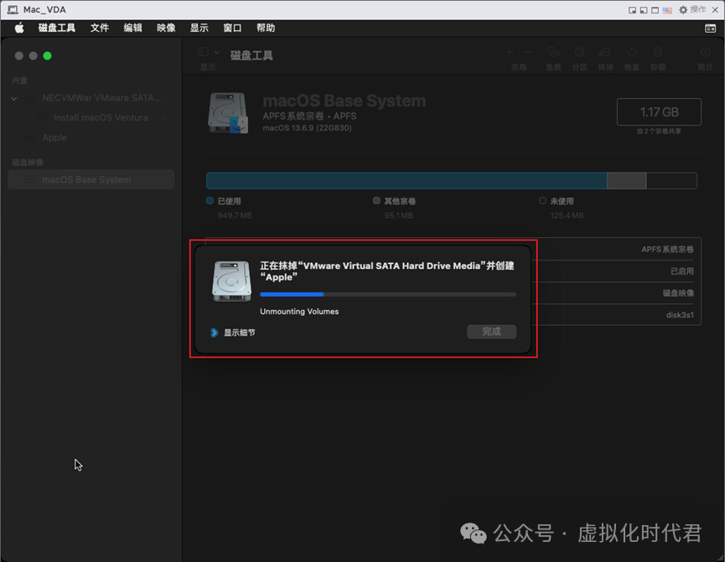The width and height of the screenshot is (725, 562).
Task: Expand 显示细节 disclosure triangle
Action: pos(214,333)
